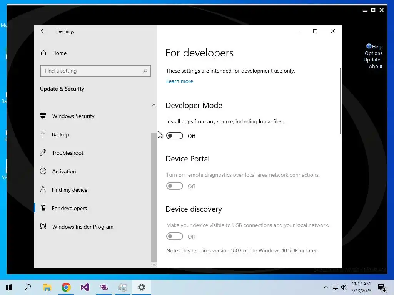
Task: Open the picture monitor app on taskbar
Action: coord(123,287)
